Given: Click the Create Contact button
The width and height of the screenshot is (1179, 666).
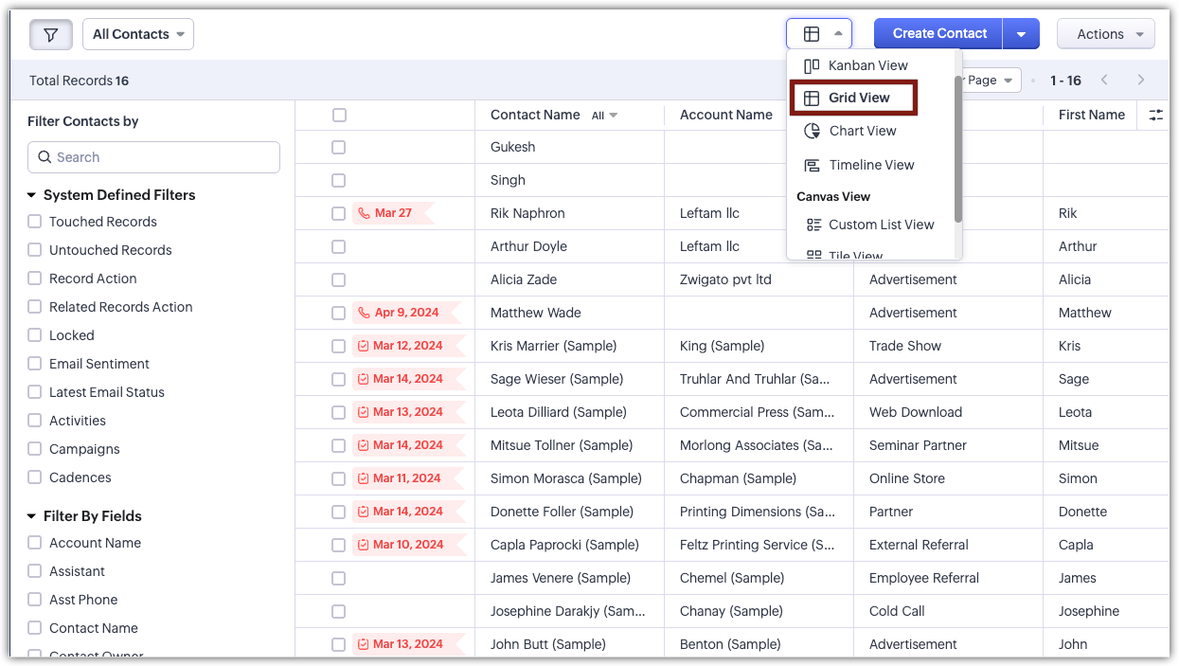Looking at the screenshot, I should pyautogui.click(x=938, y=34).
